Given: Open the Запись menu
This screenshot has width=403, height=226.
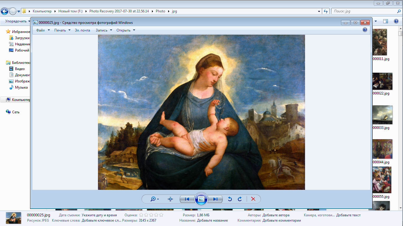Looking at the screenshot, I should (x=102, y=30).
